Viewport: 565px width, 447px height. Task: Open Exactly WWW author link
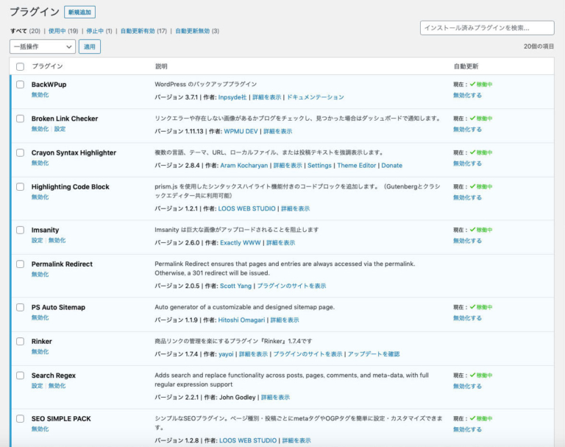pos(241,243)
